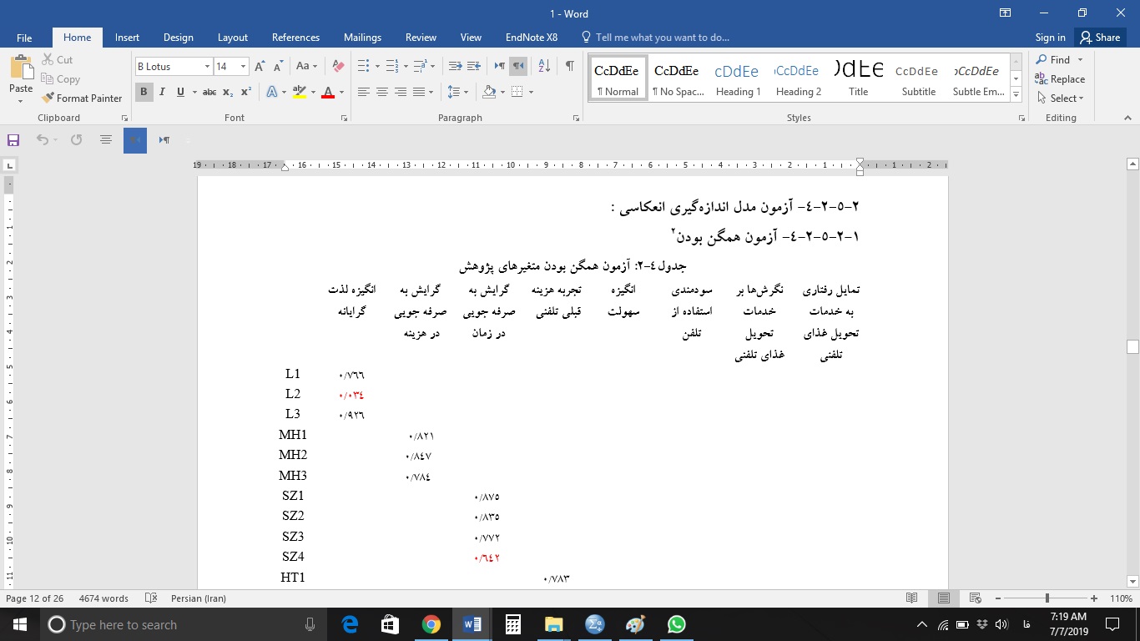Select the Subscript icon
This screenshot has height=641, width=1140.
tap(227, 93)
